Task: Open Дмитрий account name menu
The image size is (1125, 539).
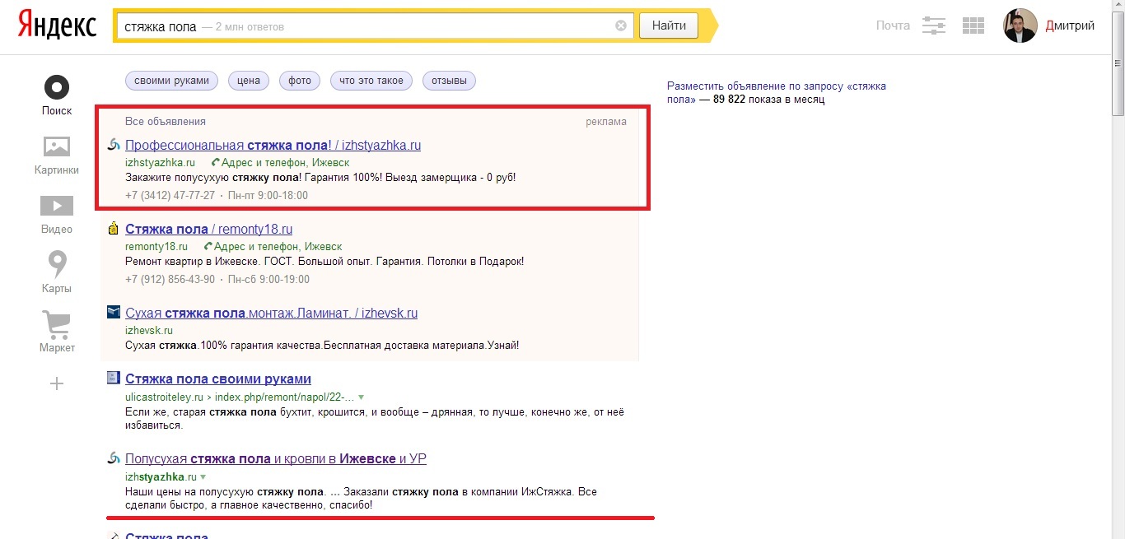Action: pos(1070,26)
